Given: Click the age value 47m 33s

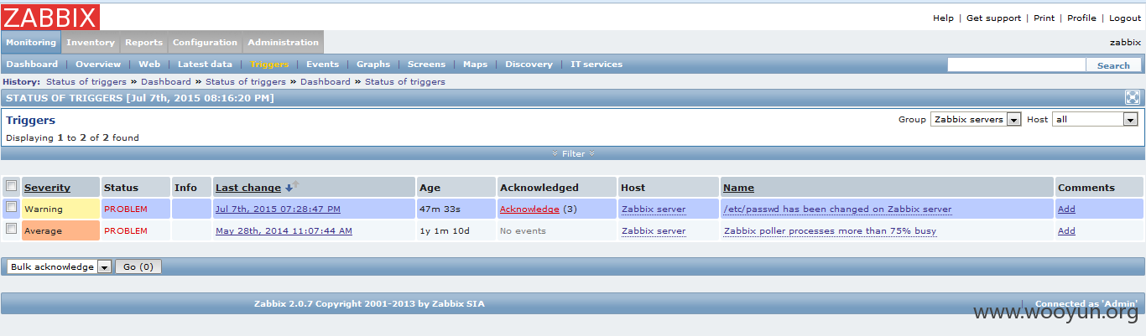Looking at the screenshot, I should [440, 209].
